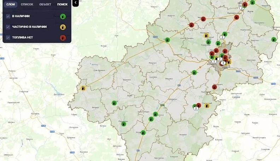Click the Суворов town label
280x161 pixels.
pos(236,97)
